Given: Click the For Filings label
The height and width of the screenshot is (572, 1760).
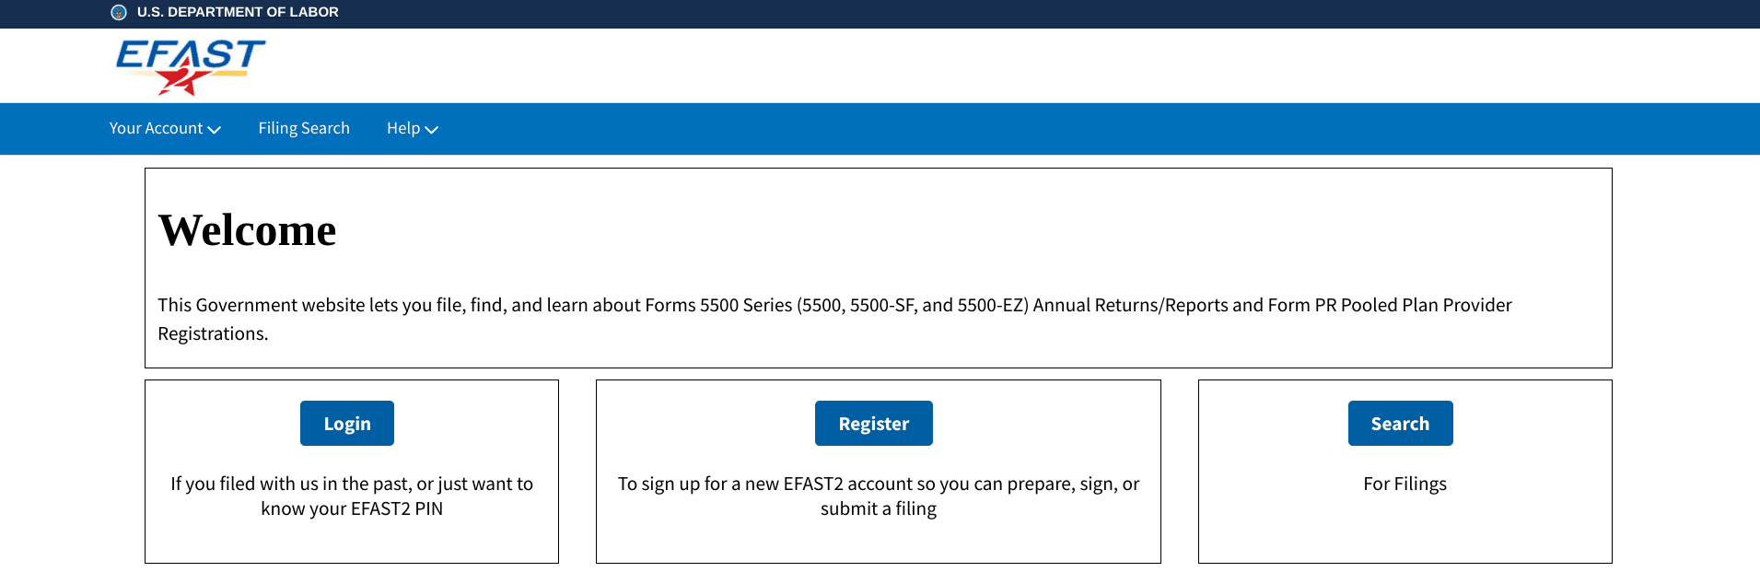Looking at the screenshot, I should pos(1404,484).
